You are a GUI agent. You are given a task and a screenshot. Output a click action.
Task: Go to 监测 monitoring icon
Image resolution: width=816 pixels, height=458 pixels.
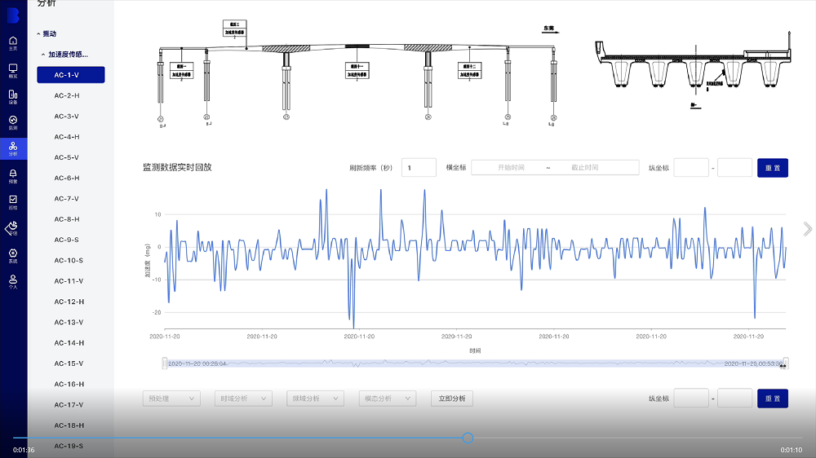[13, 122]
